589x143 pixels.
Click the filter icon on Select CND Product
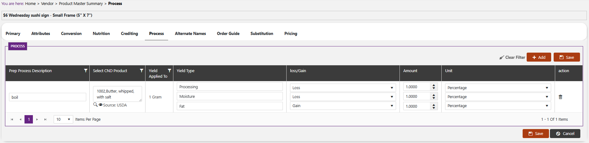click(x=141, y=71)
